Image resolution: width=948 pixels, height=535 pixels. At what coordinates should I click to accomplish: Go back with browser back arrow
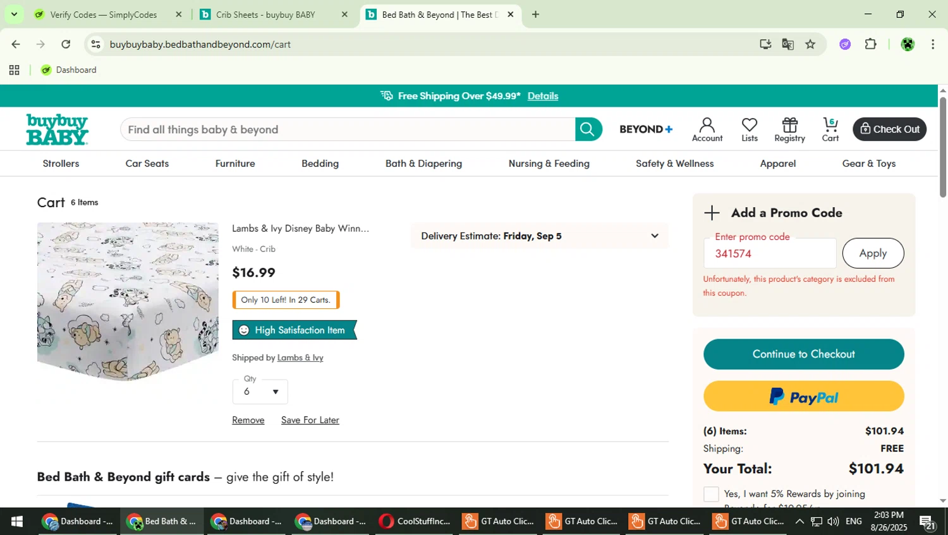tap(15, 44)
